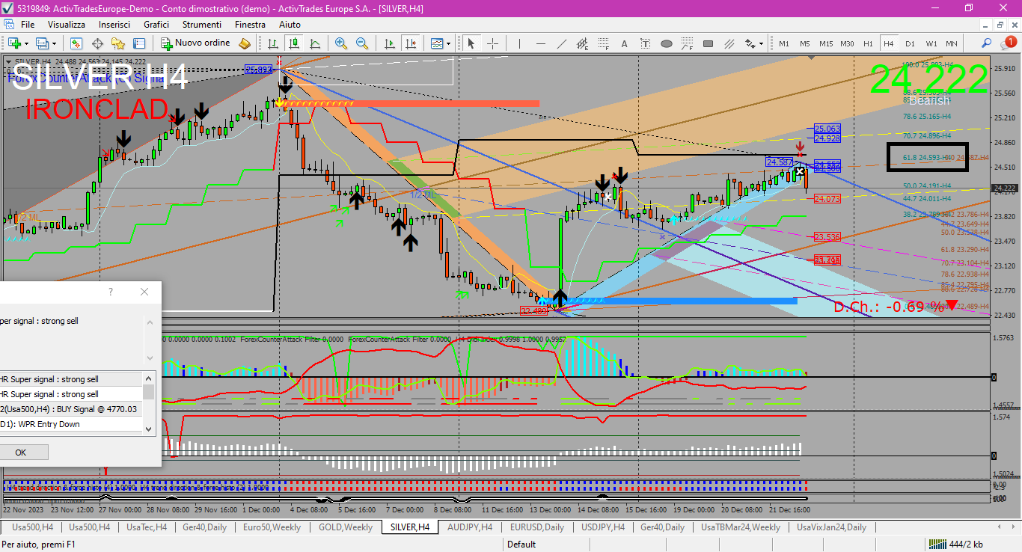Screen dimensions: 1022x552
Task: Draw an equidistant channel
Action: (583, 43)
